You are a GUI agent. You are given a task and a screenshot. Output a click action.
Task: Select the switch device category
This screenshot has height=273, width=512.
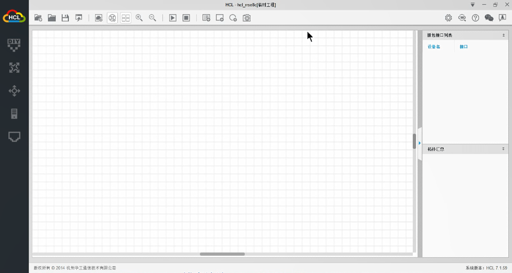pyautogui.click(x=14, y=91)
